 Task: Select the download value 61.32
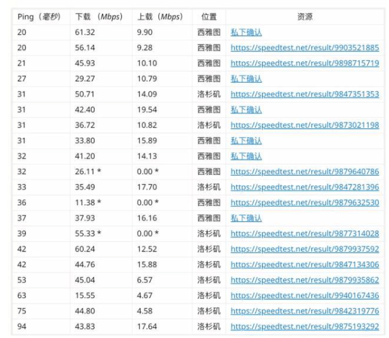(x=85, y=32)
